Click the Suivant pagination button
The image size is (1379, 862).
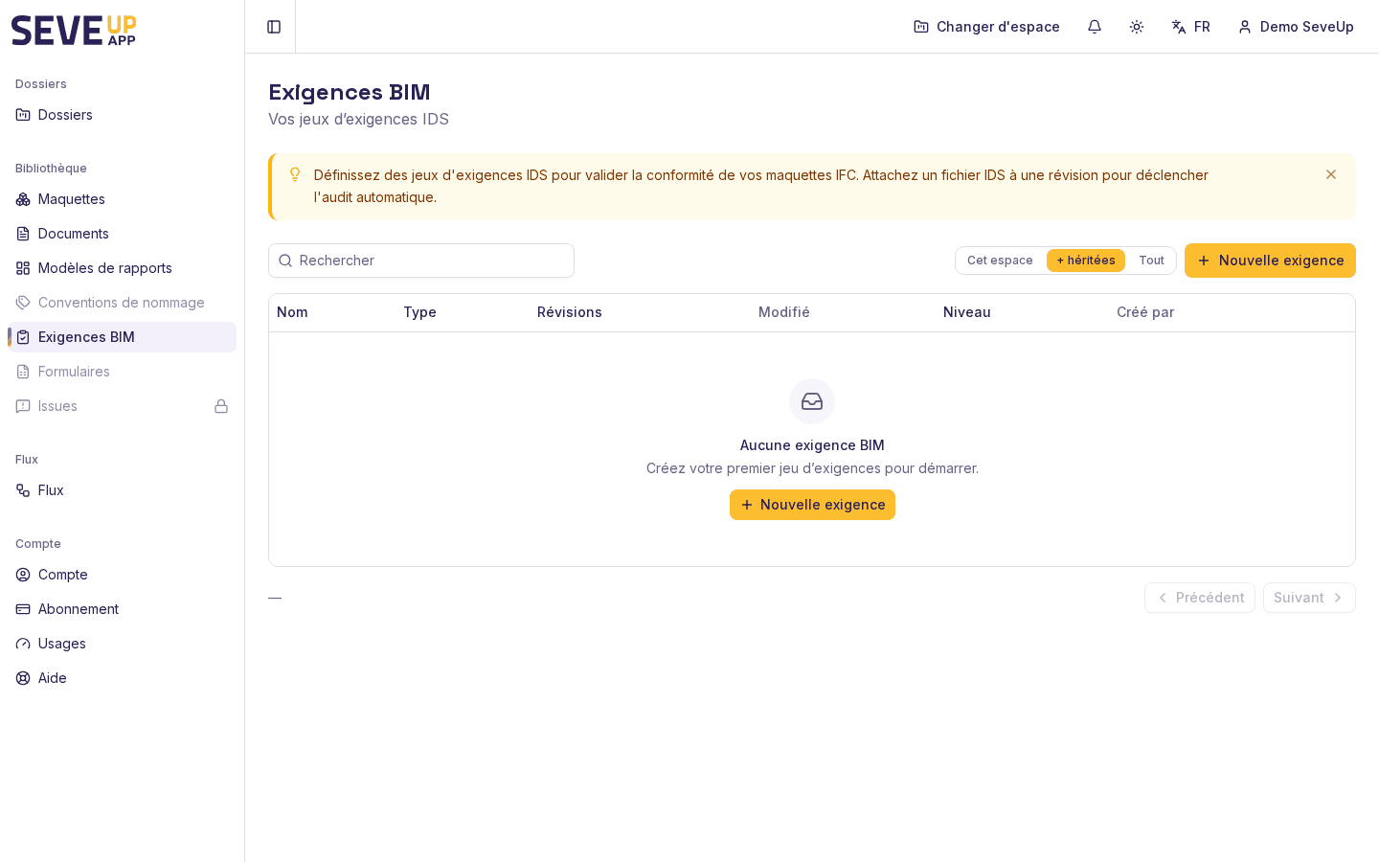(1309, 598)
